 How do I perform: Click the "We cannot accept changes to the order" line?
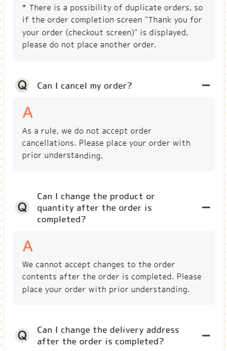pyautogui.click(x=98, y=265)
